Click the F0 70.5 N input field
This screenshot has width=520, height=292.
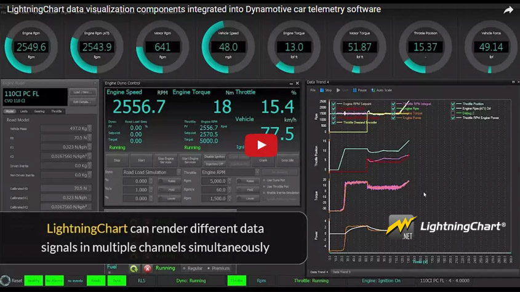66,138
